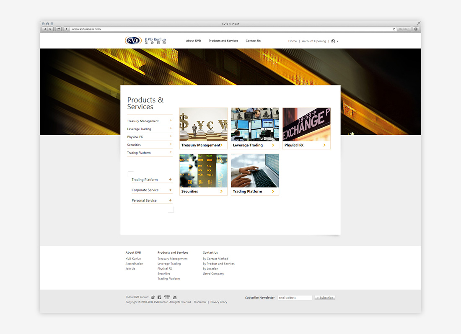The image size is (461, 334).
Task: Expand the Corporate Service section
Action: (x=170, y=190)
